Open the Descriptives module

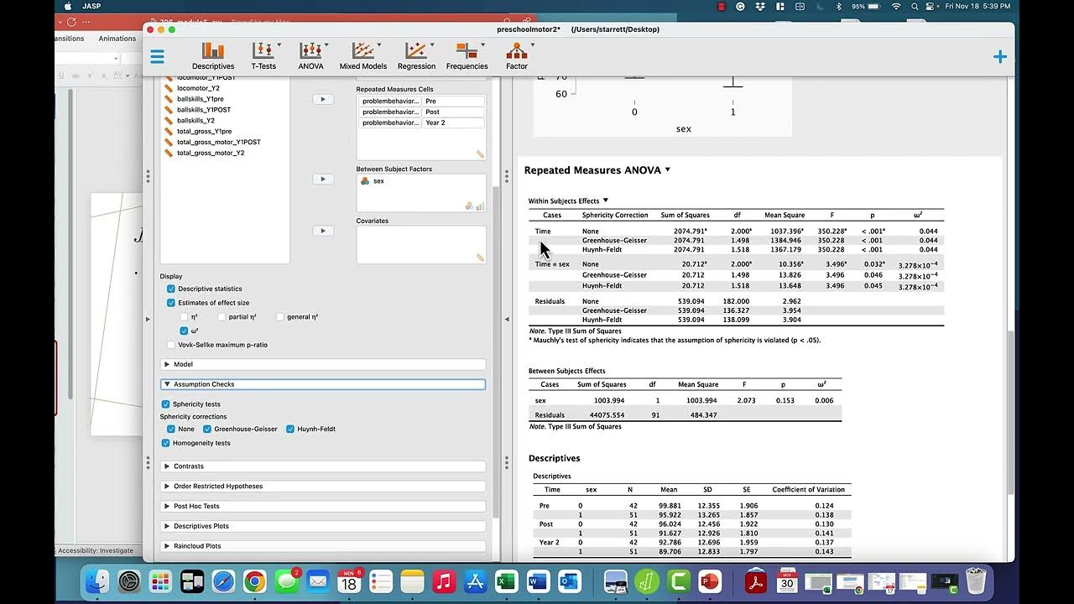click(213, 56)
